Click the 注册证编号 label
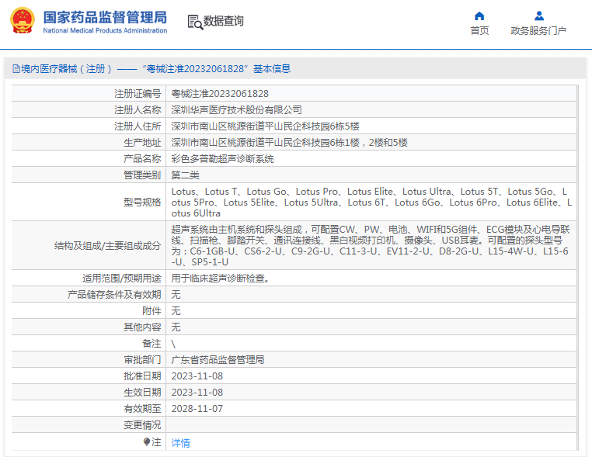Image resolution: width=592 pixels, height=457 pixels. (138, 94)
